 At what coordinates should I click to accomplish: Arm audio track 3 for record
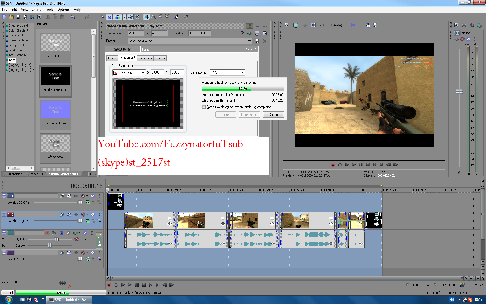pyautogui.click(x=47, y=233)
